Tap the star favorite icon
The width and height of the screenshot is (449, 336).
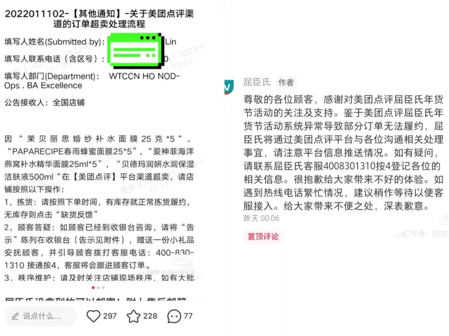click(x=133, y=316)
